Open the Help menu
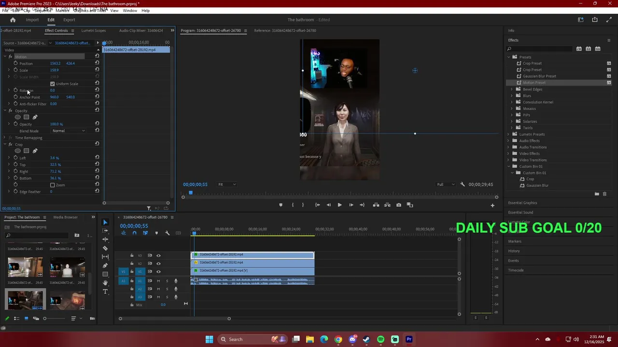Viewport: 618px width, 347px height. [145, 11]
